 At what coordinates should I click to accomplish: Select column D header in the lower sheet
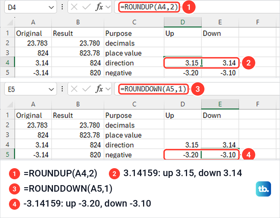[183, 104]
